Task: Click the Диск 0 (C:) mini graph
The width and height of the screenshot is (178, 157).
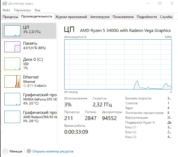Action: [12, 64]
